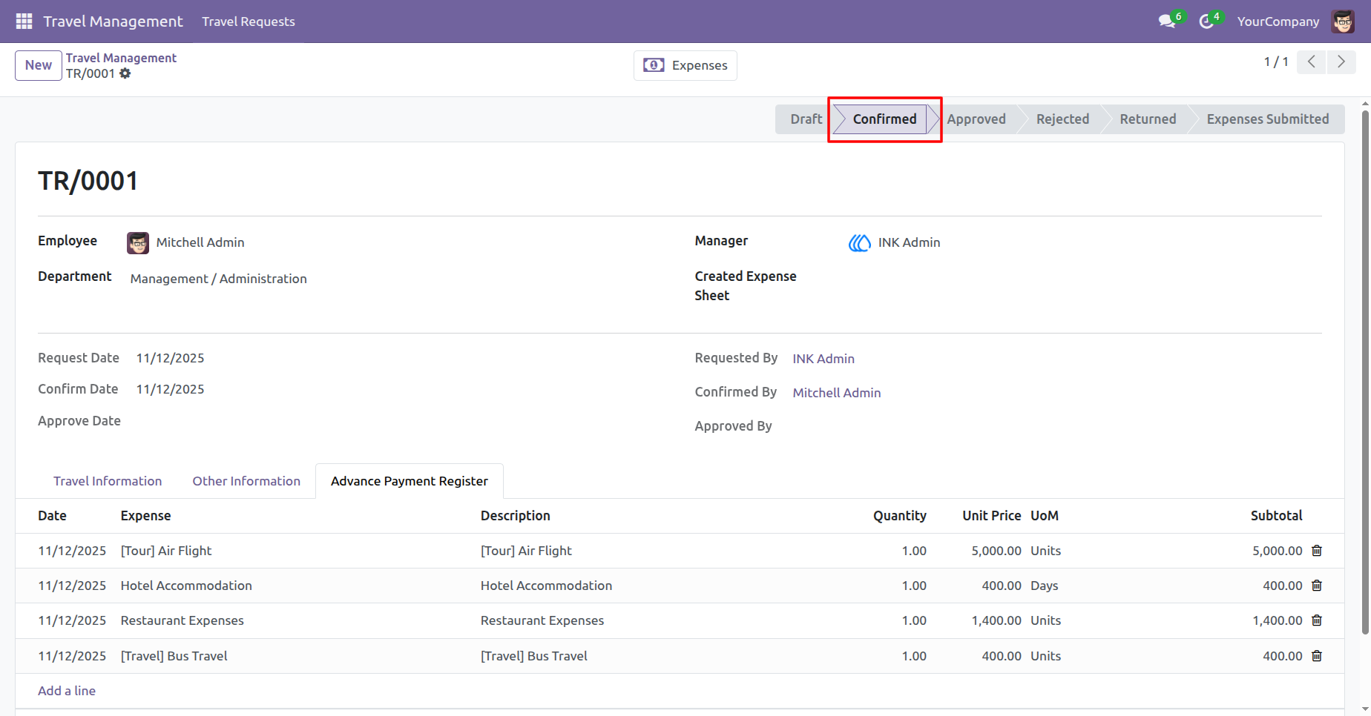This screenshot has width=1371, height=716.
Task: Set status to Returned
Action: pyautogui.click(x=1148, y=119)
